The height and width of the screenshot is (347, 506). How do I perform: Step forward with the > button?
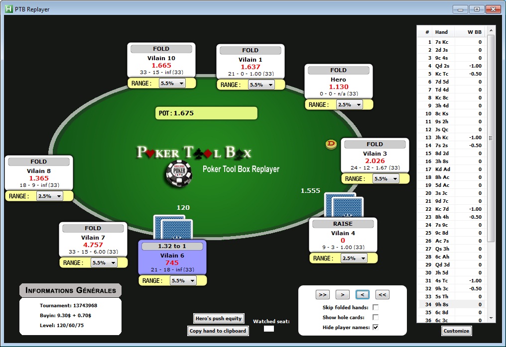click(342, 294)
